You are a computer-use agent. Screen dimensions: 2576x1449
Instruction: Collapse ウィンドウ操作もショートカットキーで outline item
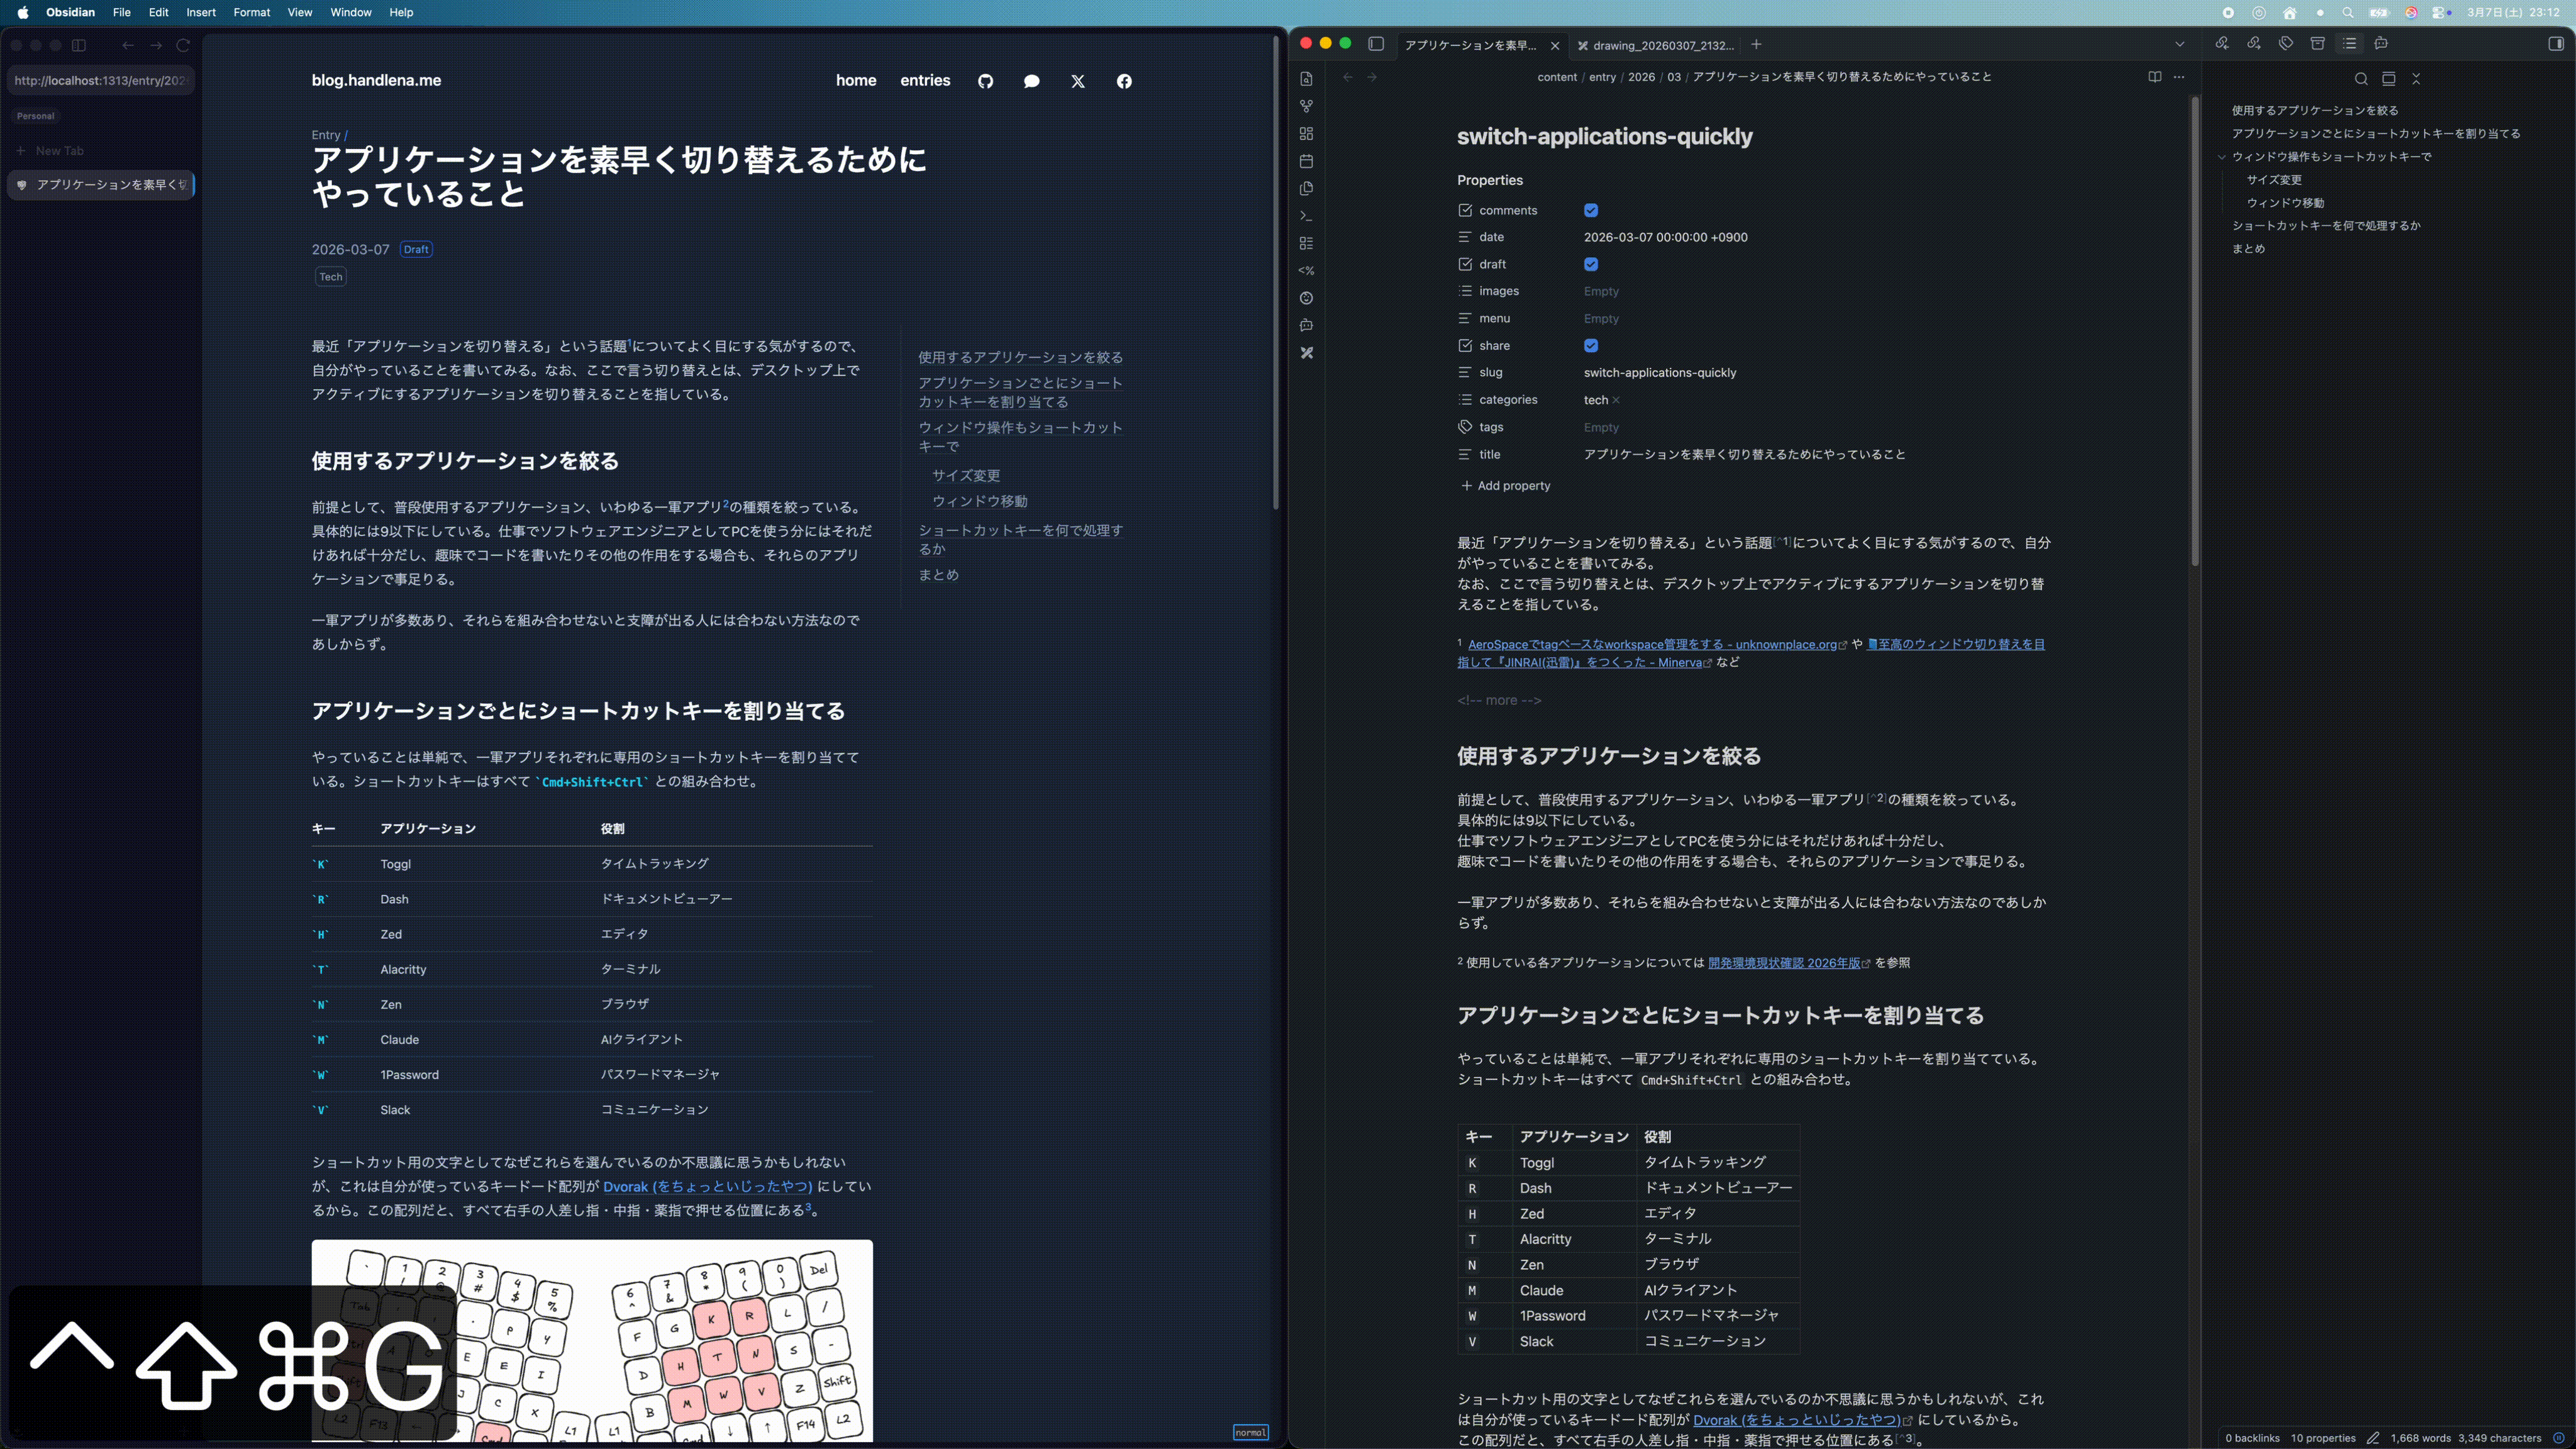(2221, 157)
